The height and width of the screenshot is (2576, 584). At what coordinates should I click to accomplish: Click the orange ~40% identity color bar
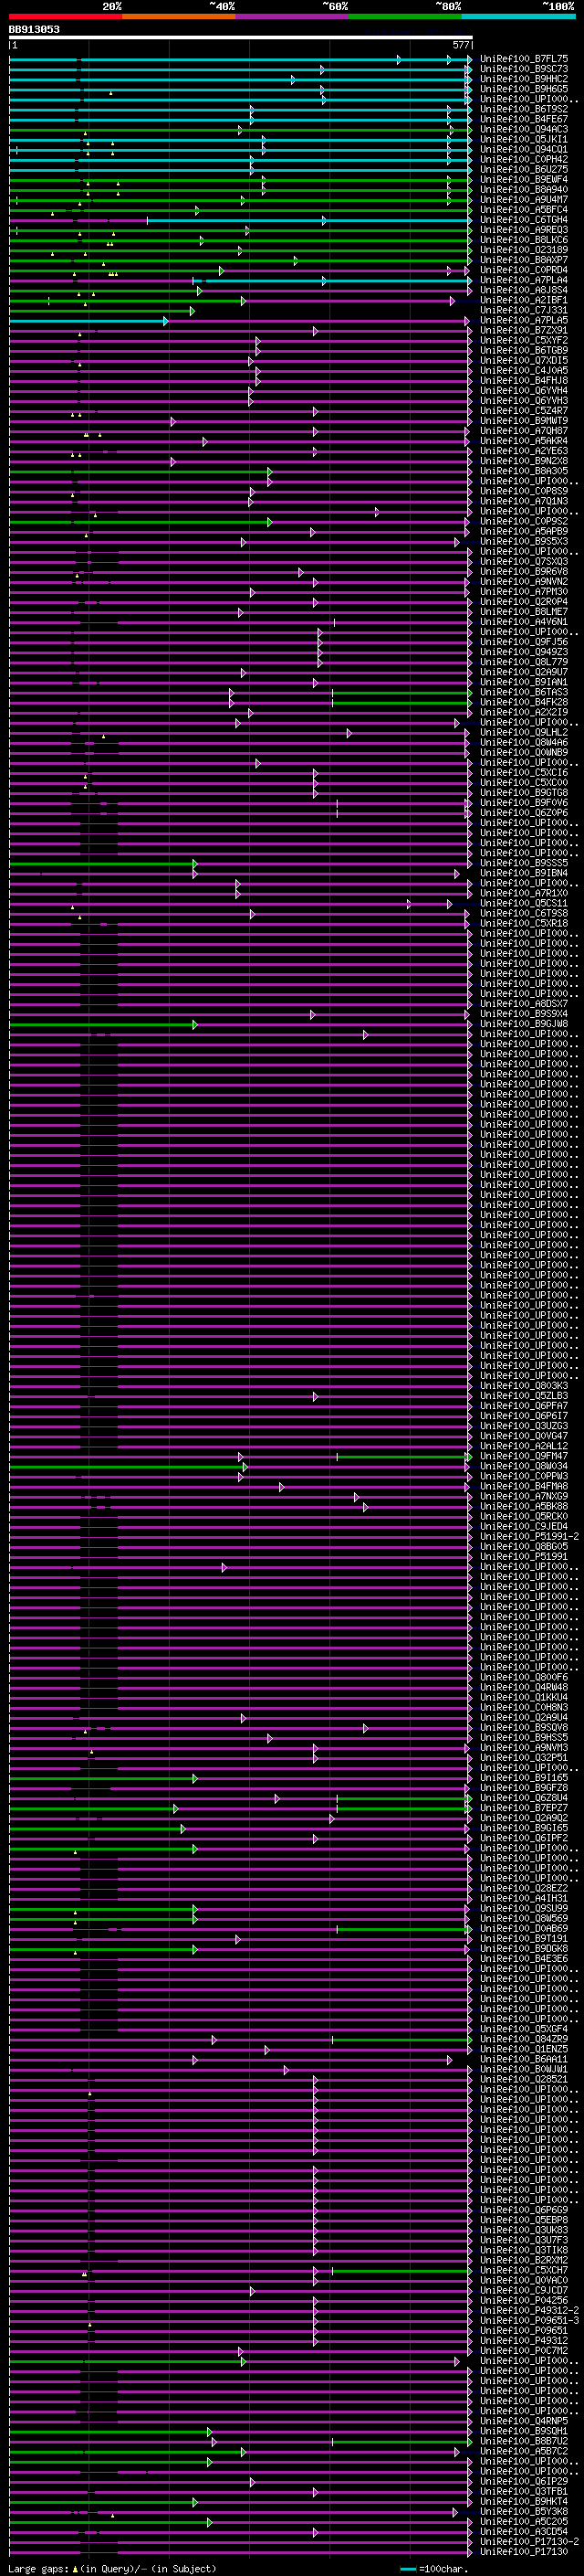pyautogui.click(x=179, y=16)
